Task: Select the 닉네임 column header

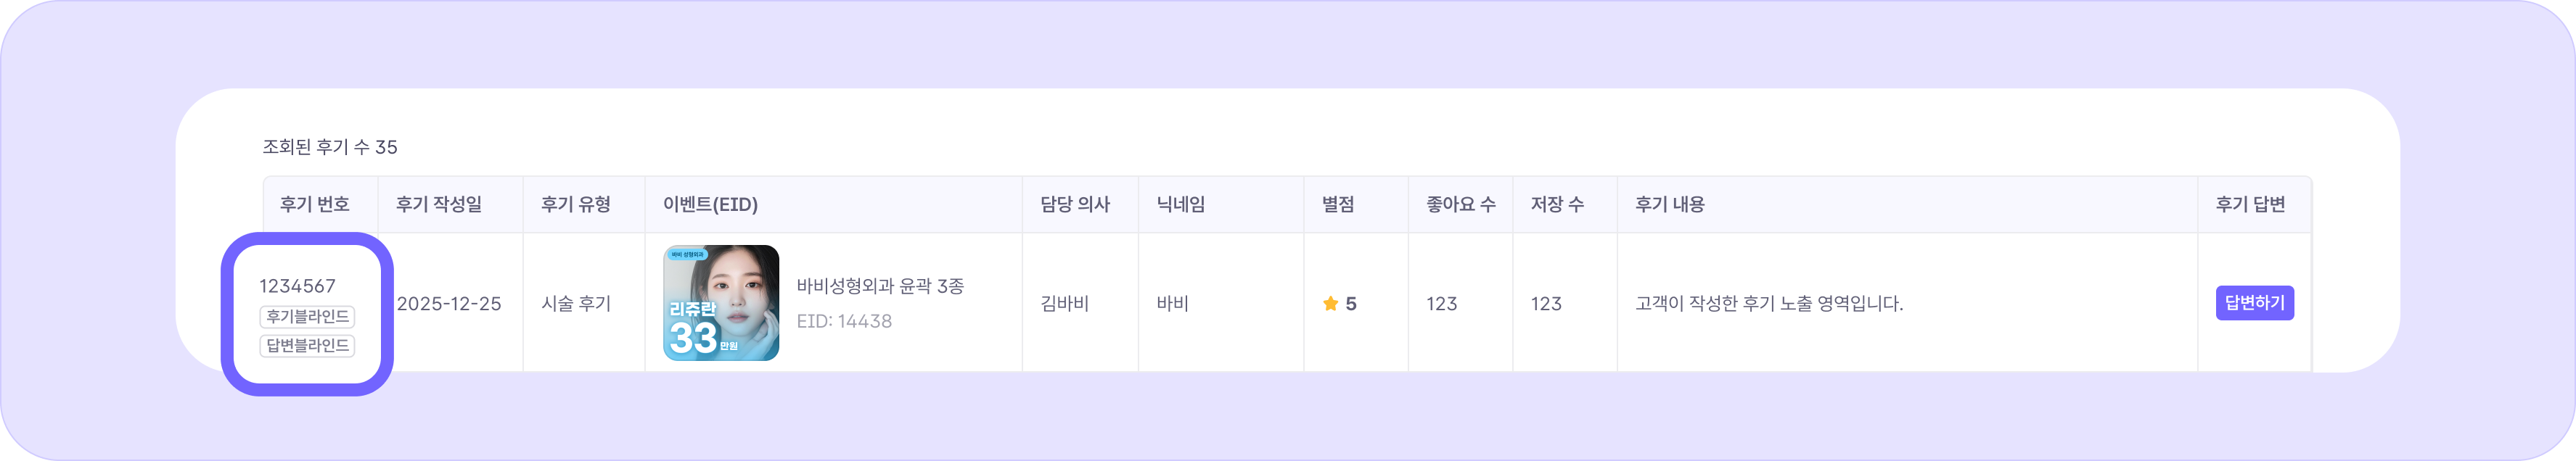Action: click(x=1181, y=204)
